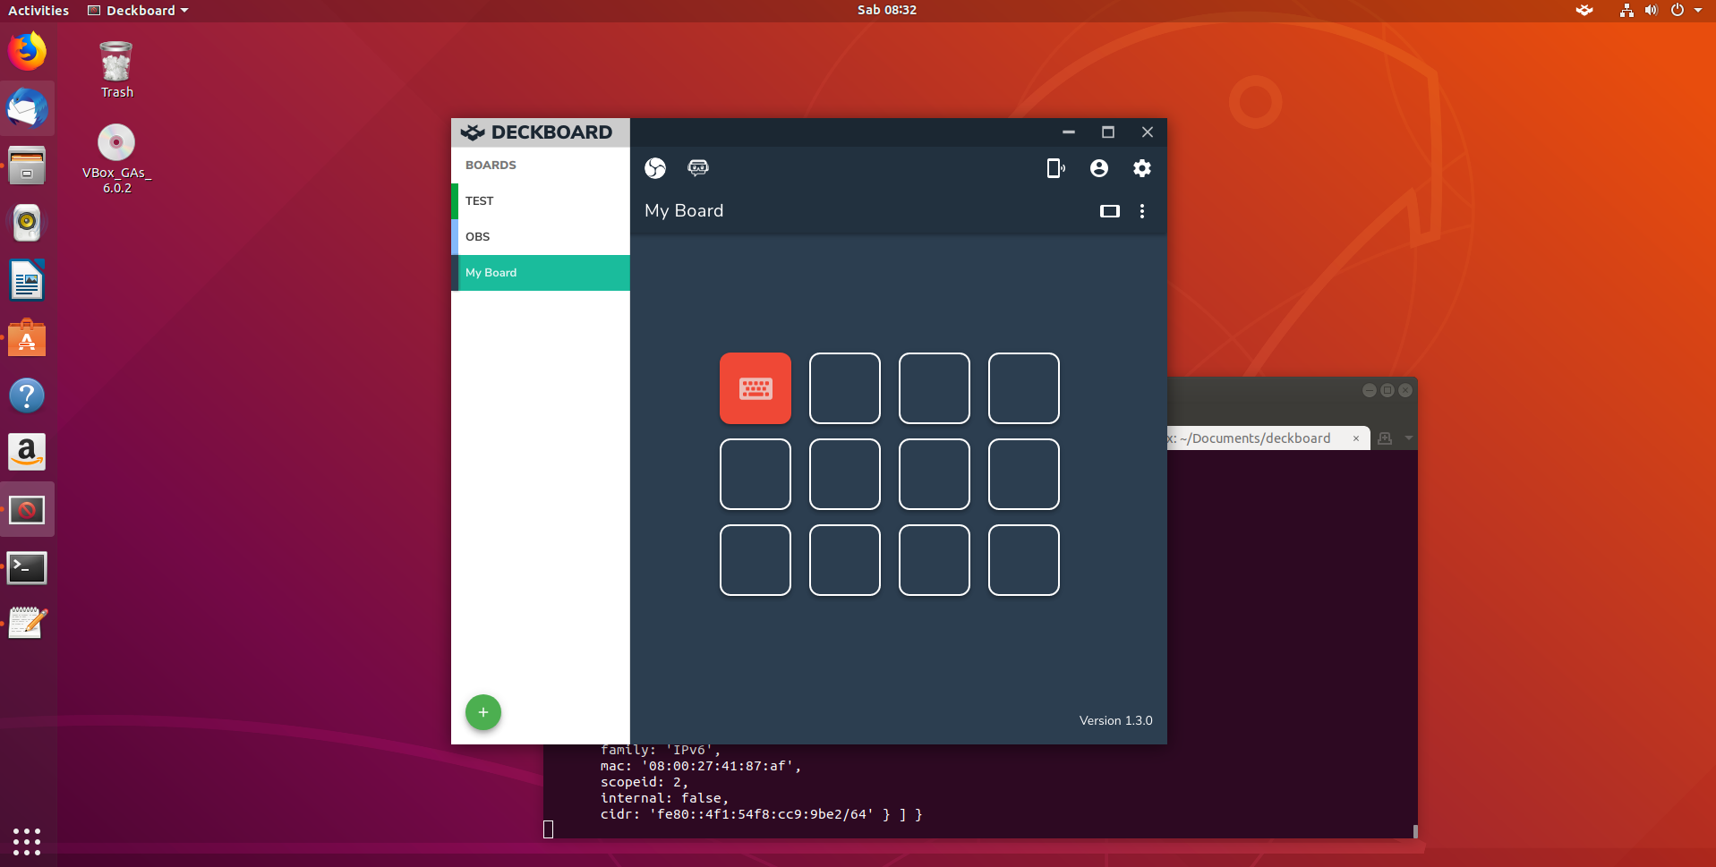The height and width of the screenshot is (867, 1716).
Task: Launch Thunderbird mail from the dock
Action: point(28,108)
